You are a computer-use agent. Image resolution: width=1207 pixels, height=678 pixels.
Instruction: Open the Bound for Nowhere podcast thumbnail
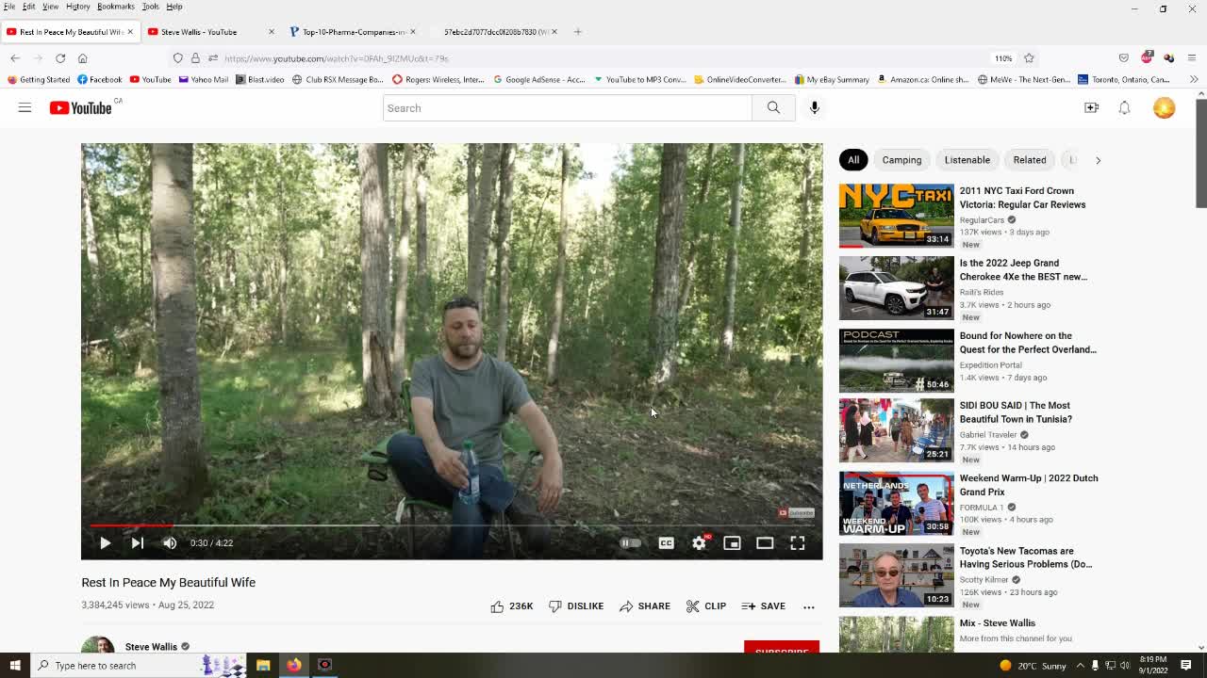click(897, 361)
